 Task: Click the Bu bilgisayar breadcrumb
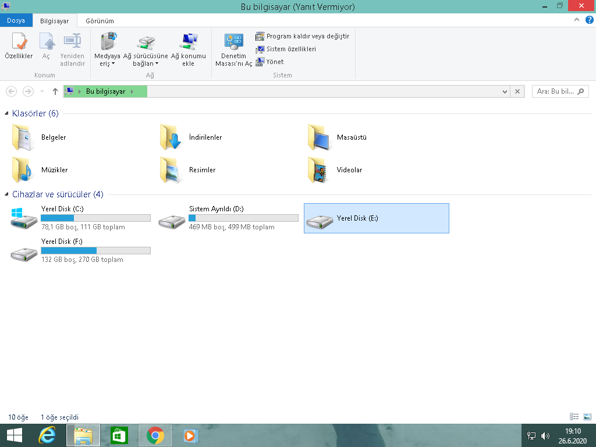(x=106, y=91)
